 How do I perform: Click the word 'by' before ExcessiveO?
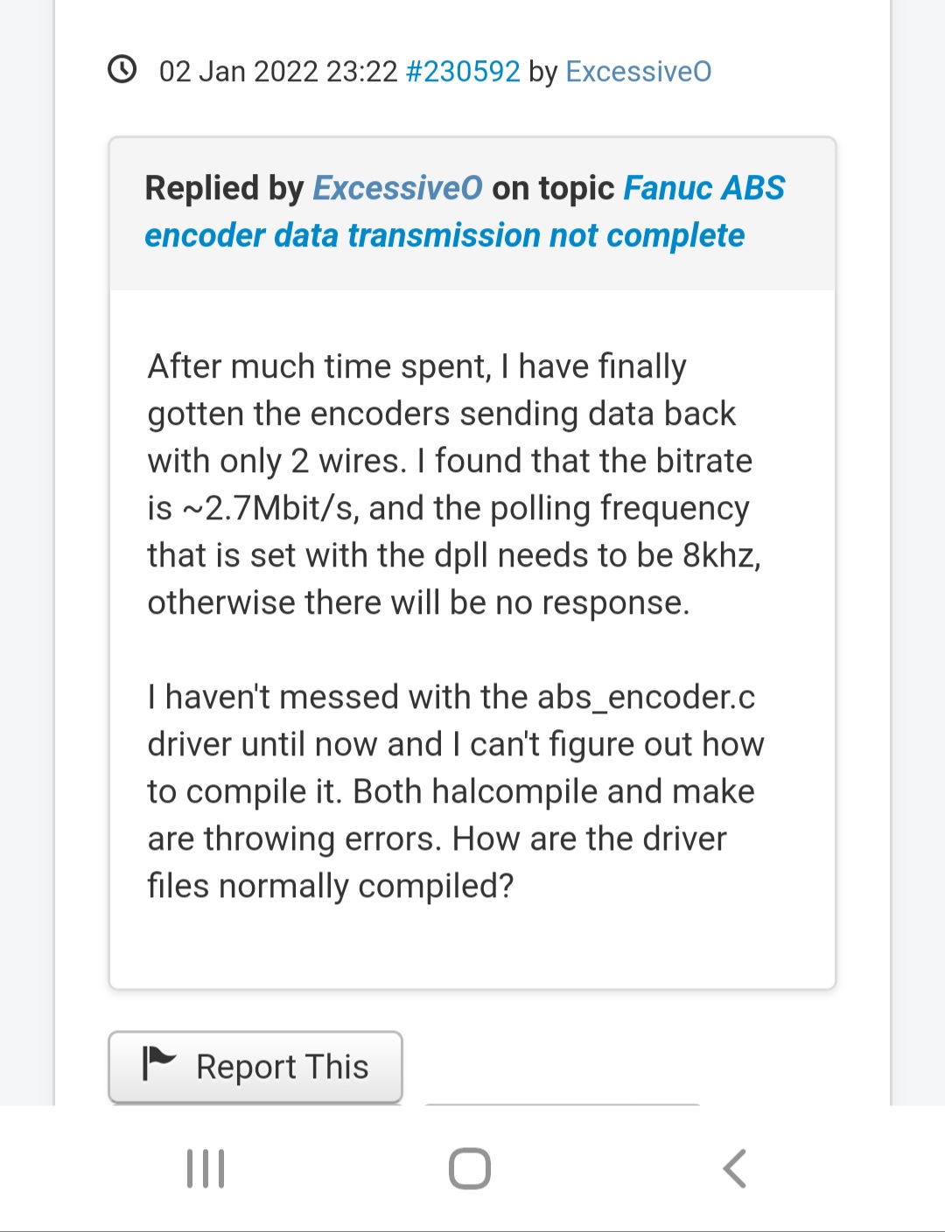pos(542,72)
